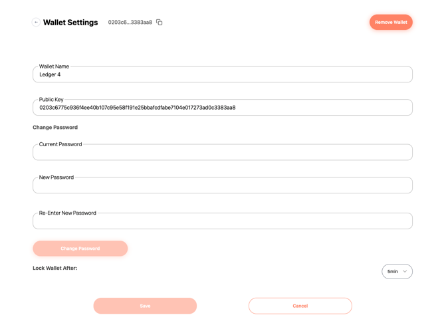
Task: Click the Change Password section heading
Action: pyautogui.click(x=55, y=128)
